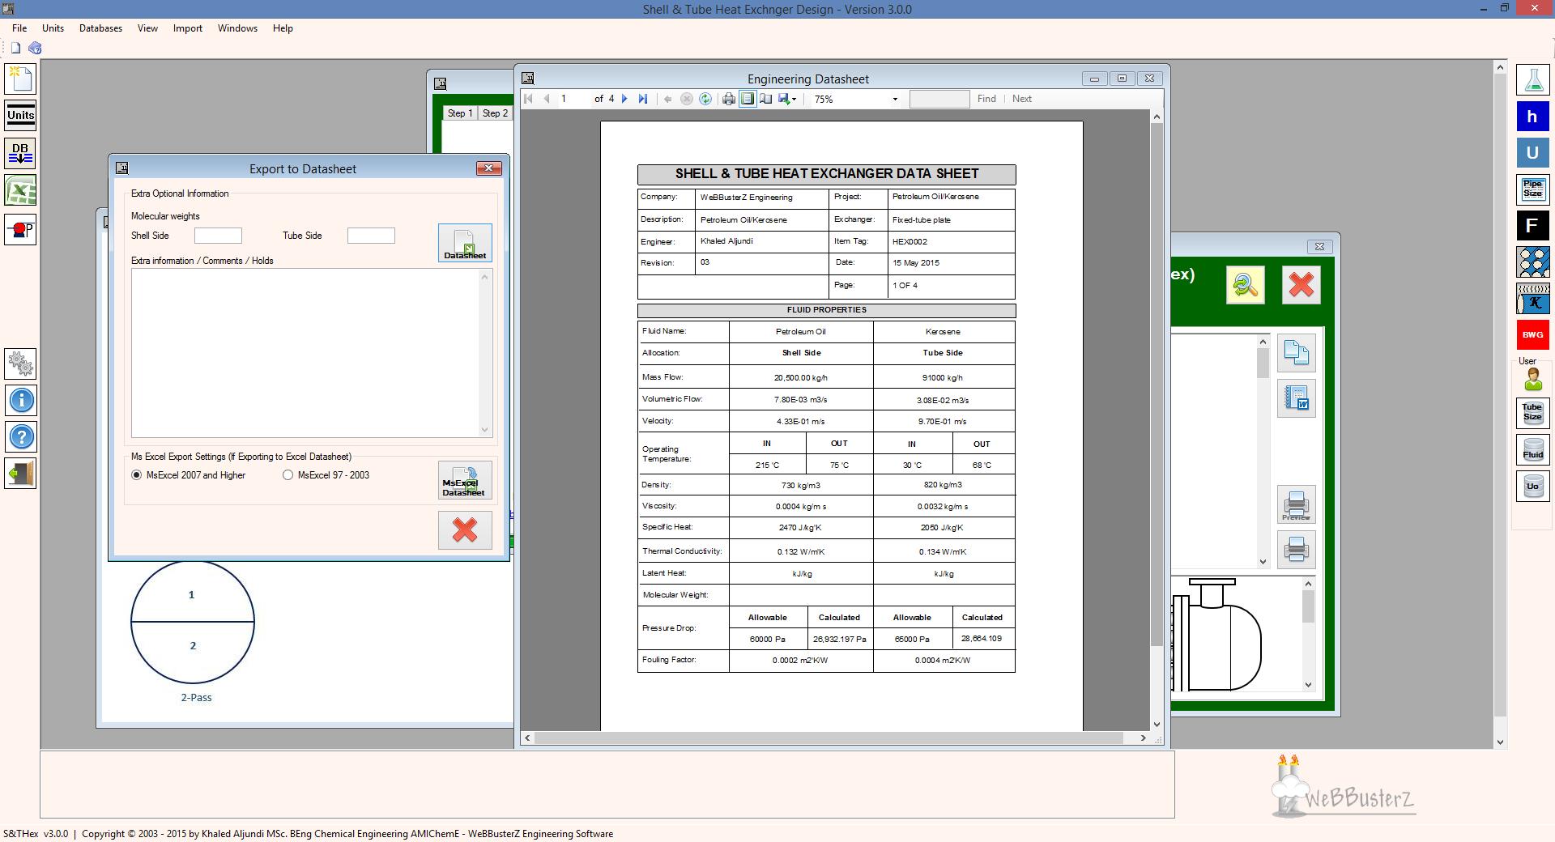Open the blue h coefficient icon
Screen dimensions: 1555x842
[1532, 117]
